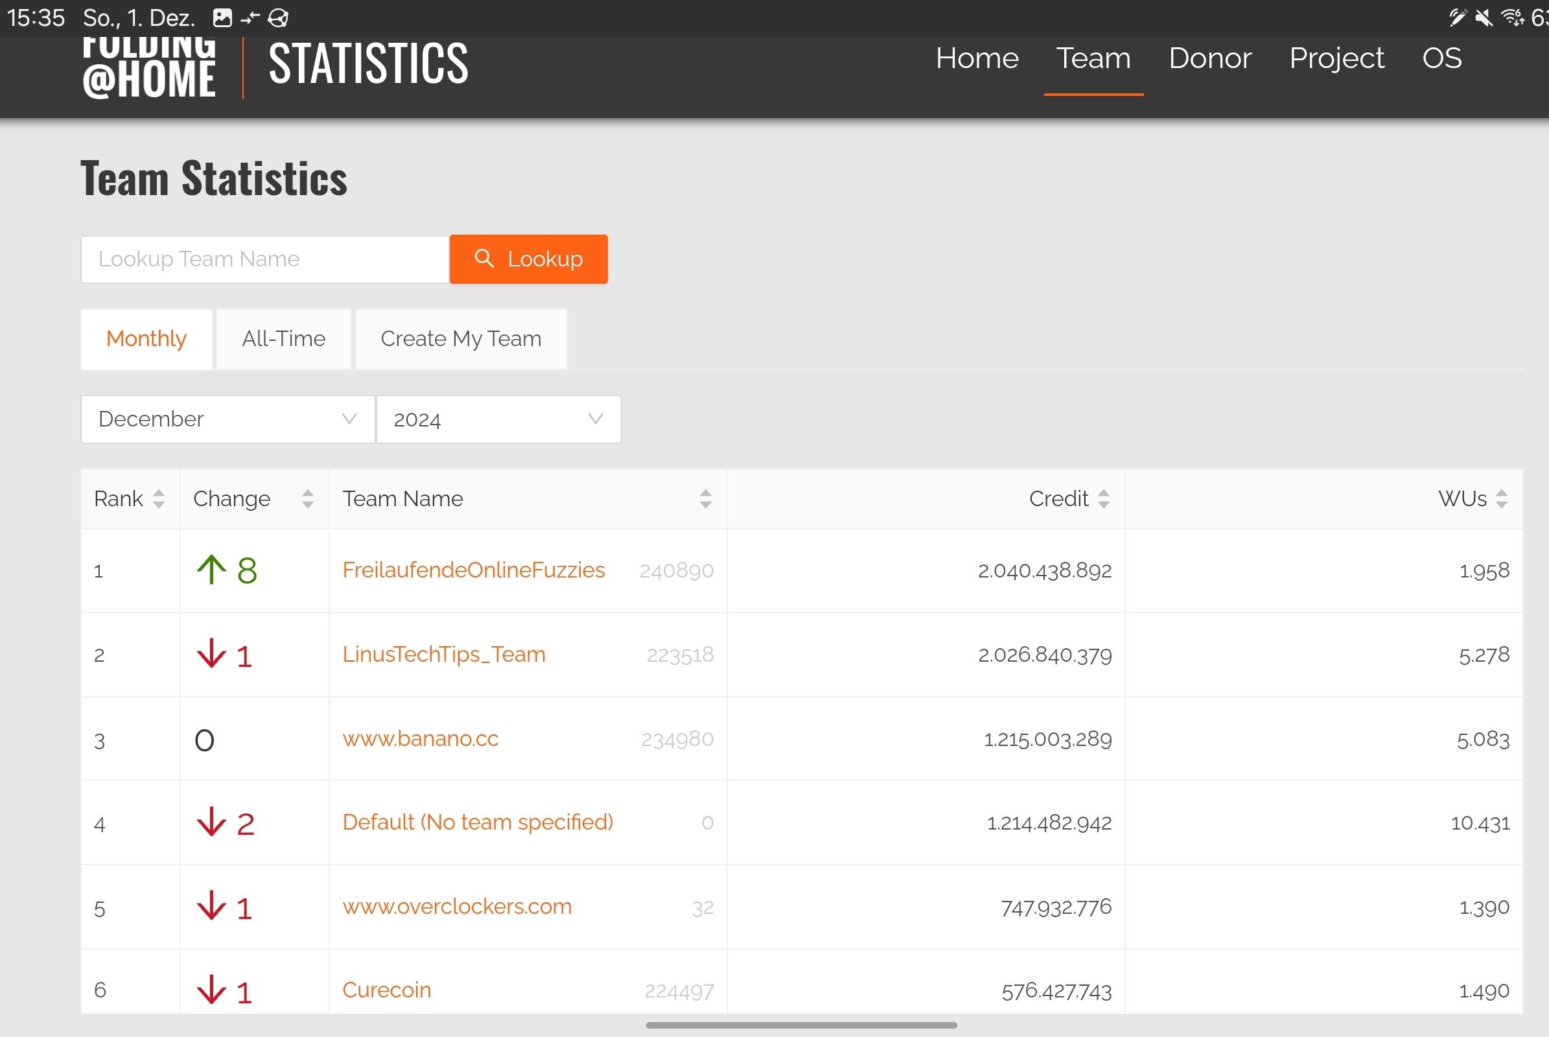Open the Create My Team tab

(x=461, y=338)
